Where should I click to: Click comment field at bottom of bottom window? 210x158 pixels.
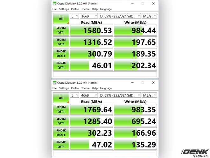click(105, 153)
